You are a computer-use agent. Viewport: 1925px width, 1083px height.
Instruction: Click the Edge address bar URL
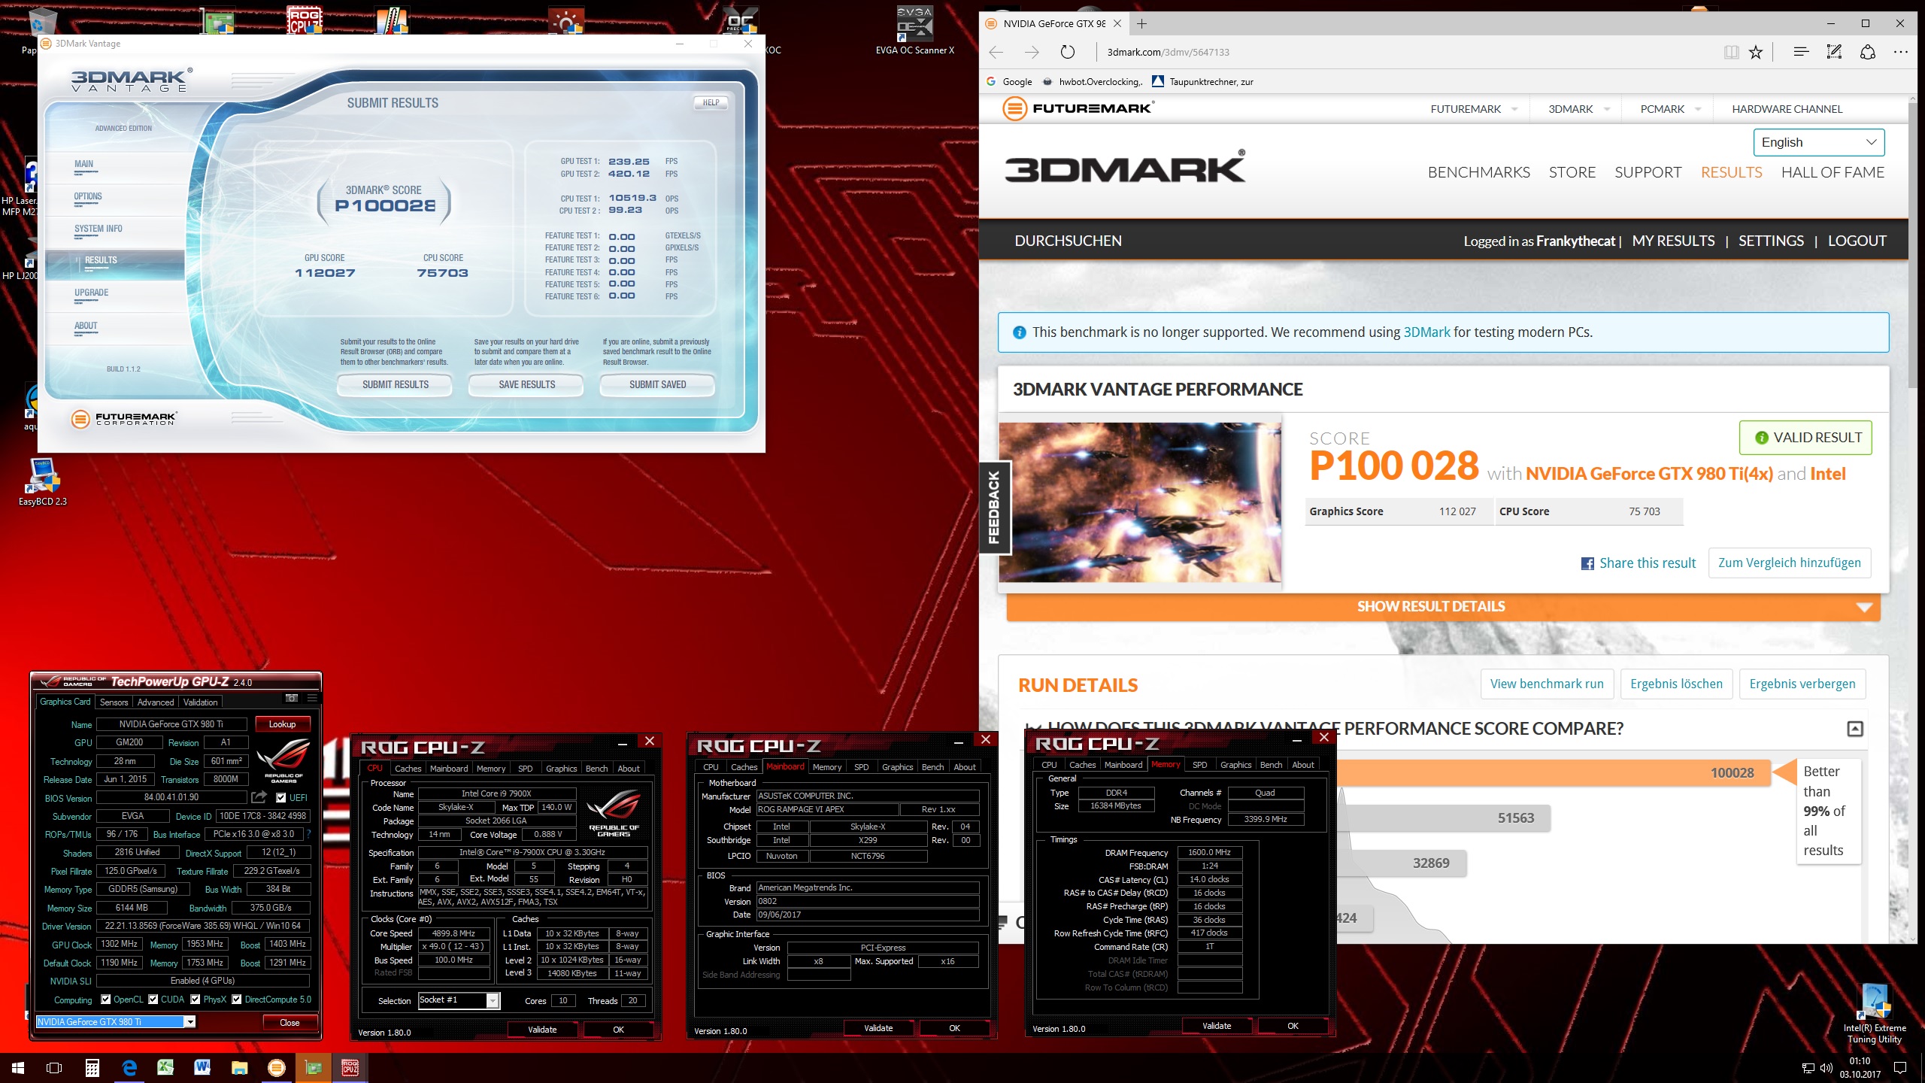point(1167,52)
